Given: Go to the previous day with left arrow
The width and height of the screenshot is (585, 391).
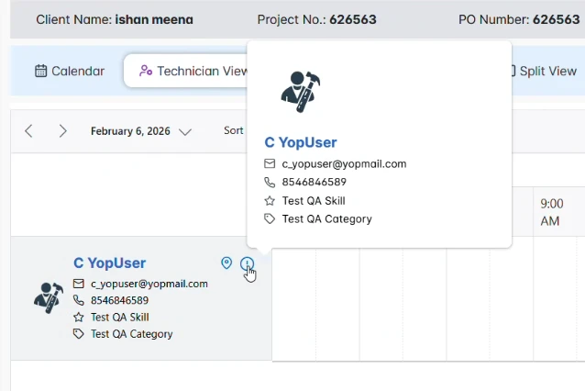Looking at the screenshot, I should coord(28,131).
